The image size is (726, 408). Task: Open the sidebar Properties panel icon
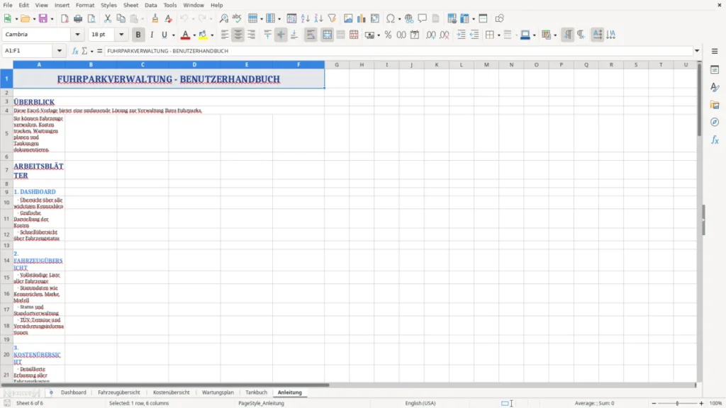(x=715, y=70)
